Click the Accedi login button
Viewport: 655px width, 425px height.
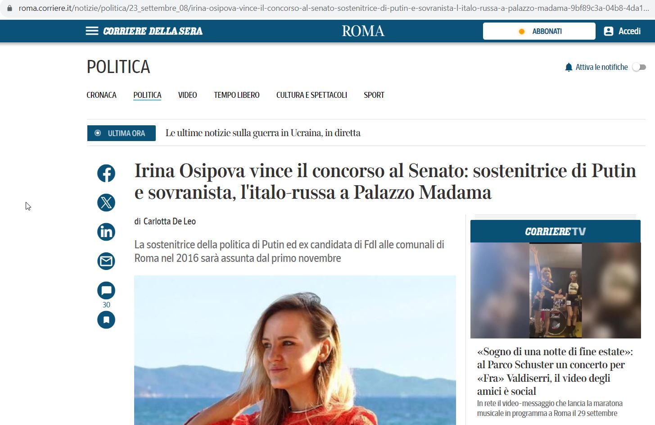pyautogui.click(x=623, y=31)
